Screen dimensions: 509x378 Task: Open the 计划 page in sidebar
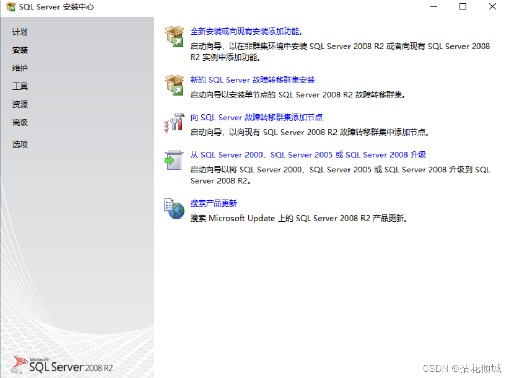(20, 32)
